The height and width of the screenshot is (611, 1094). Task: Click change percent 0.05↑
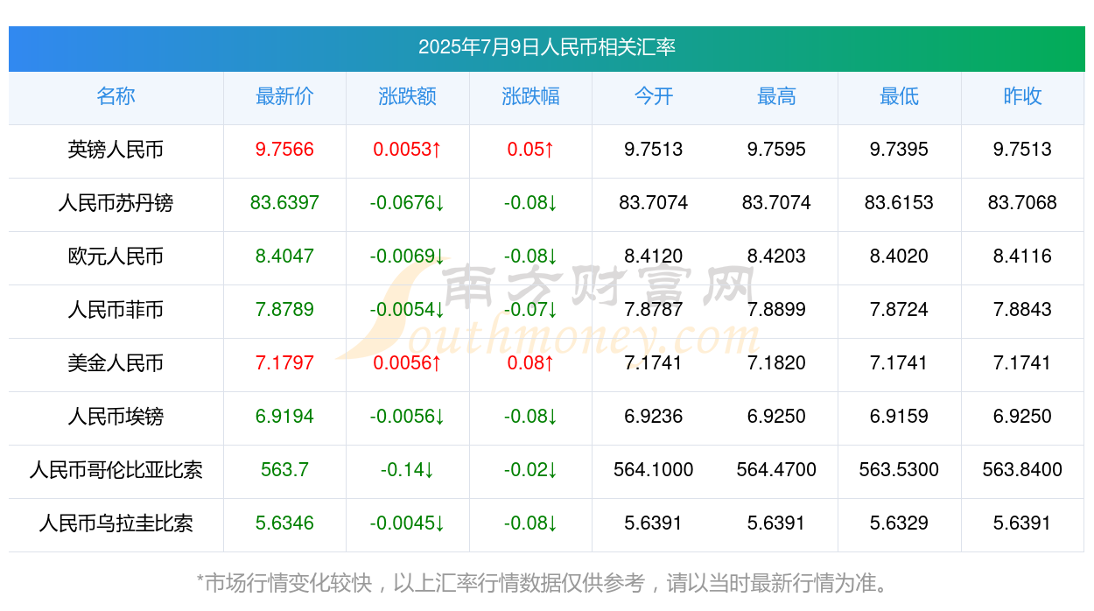pyautogui.click(x=530, y=150)
